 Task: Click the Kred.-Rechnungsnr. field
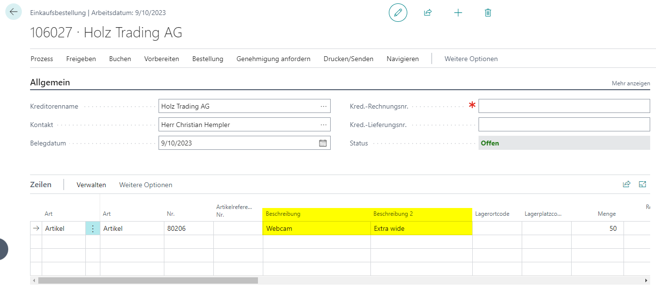tap(564, 106)
